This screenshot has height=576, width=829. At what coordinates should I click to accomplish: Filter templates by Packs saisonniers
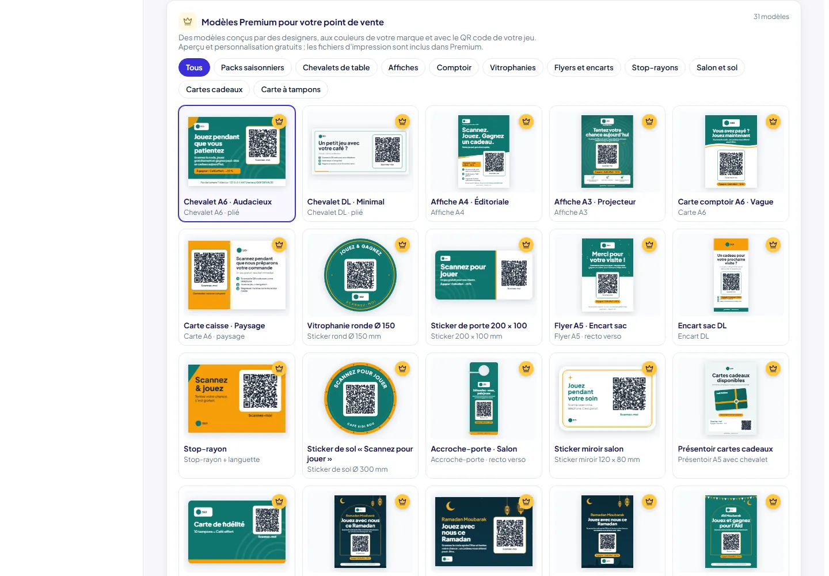(x=252, y=67)
